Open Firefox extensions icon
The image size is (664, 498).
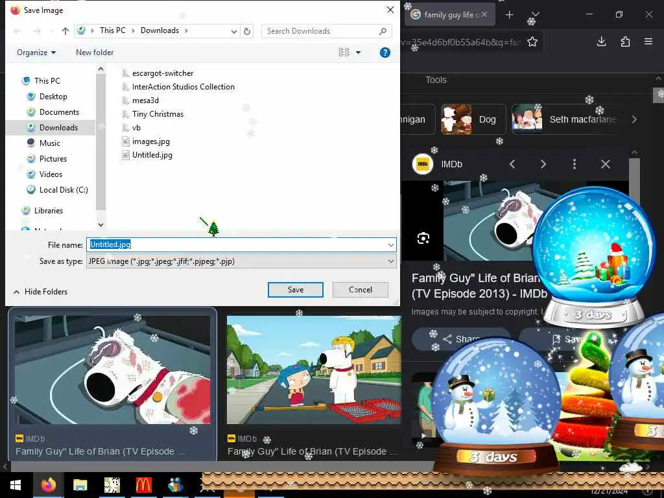(x=625, y=41)
